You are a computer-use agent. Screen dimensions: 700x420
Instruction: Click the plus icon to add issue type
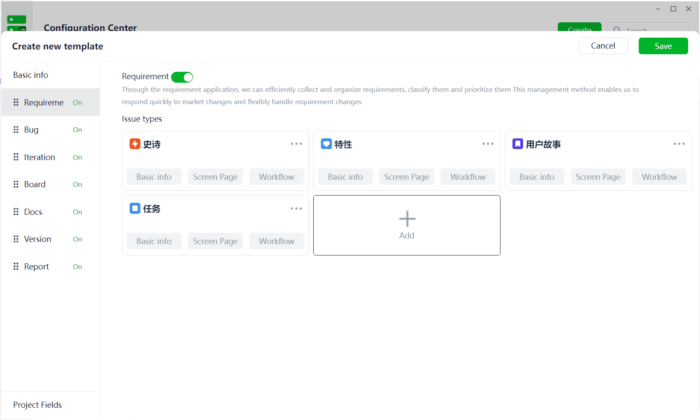point(407,219)
